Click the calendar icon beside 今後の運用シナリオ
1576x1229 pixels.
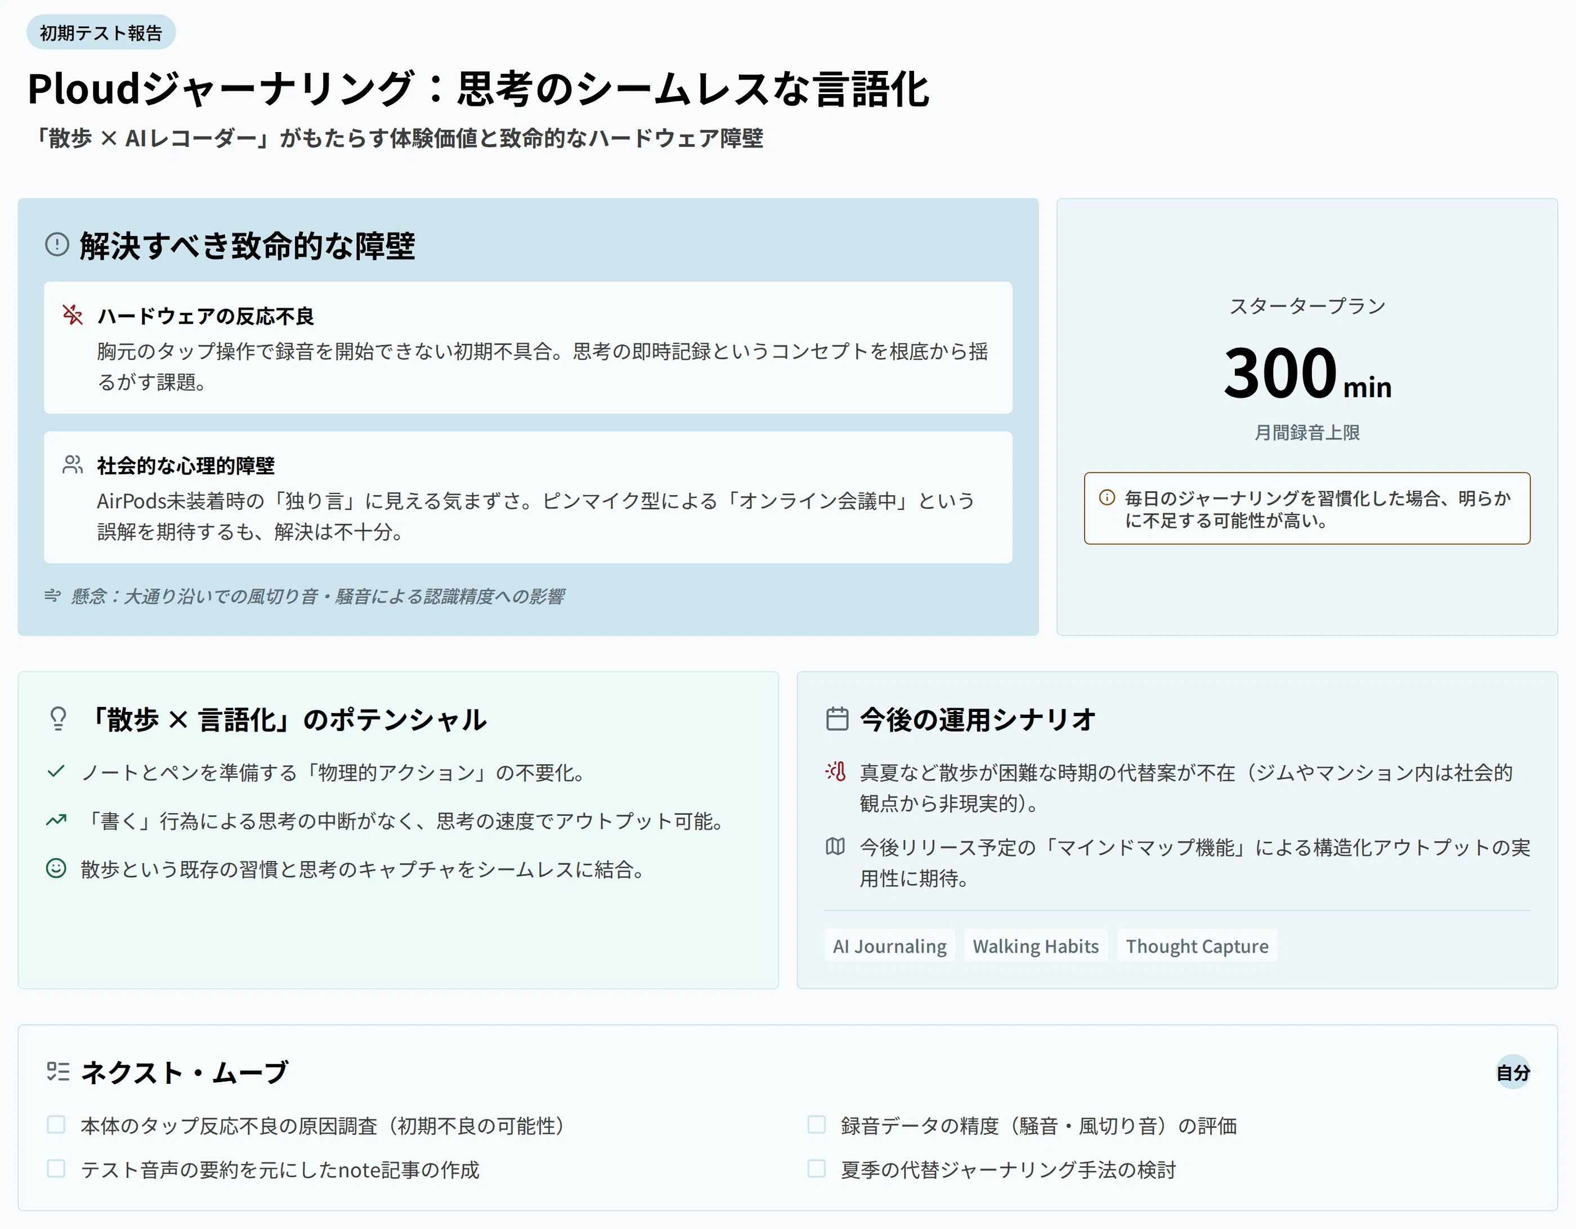pos(837,719)
